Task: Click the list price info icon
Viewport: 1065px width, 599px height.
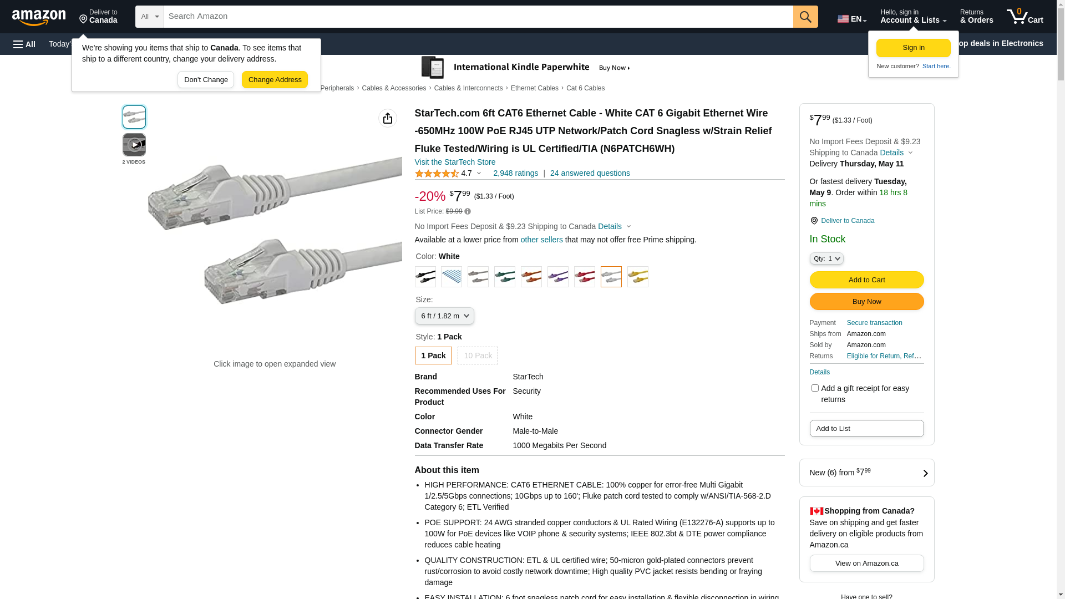Action: tap(468, 211)
